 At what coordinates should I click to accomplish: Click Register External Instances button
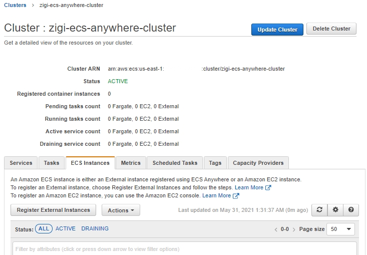pos(54,210)
